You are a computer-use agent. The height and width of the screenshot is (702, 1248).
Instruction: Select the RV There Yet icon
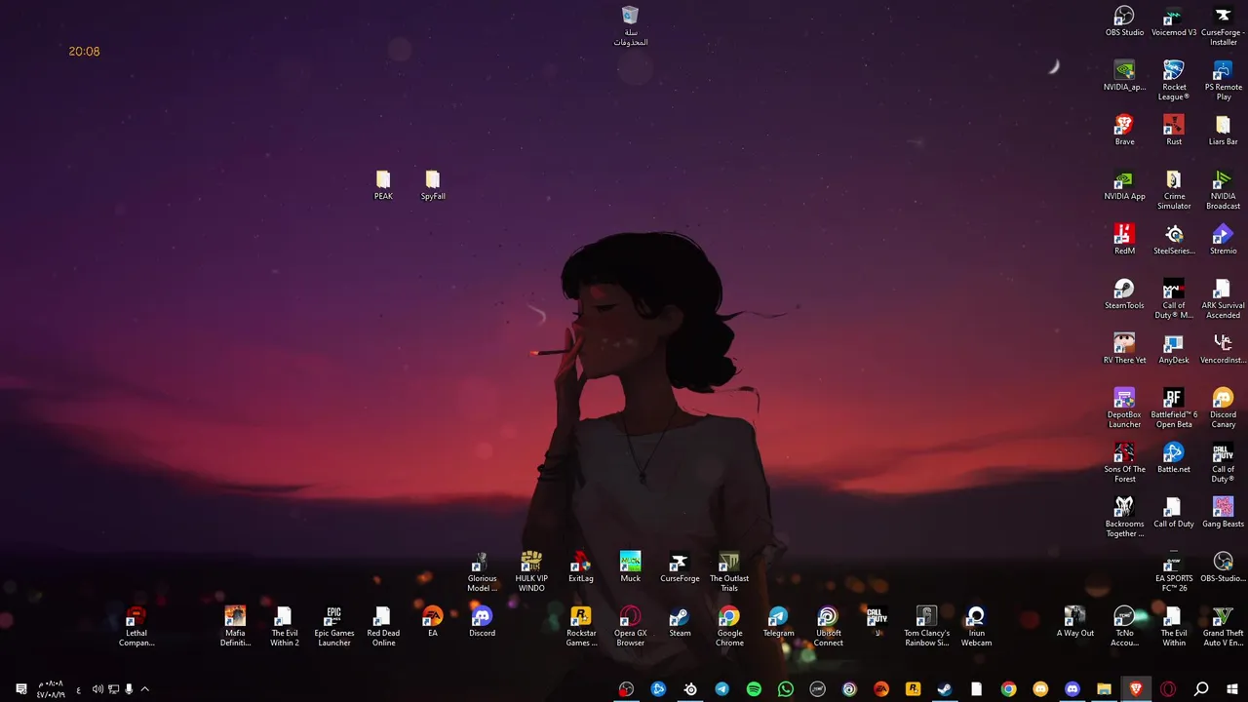tap(1124, 349)
